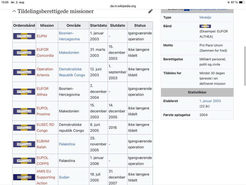246x185 pixels.
Task: Tap the battery status icon
Action: coord(241,2)
